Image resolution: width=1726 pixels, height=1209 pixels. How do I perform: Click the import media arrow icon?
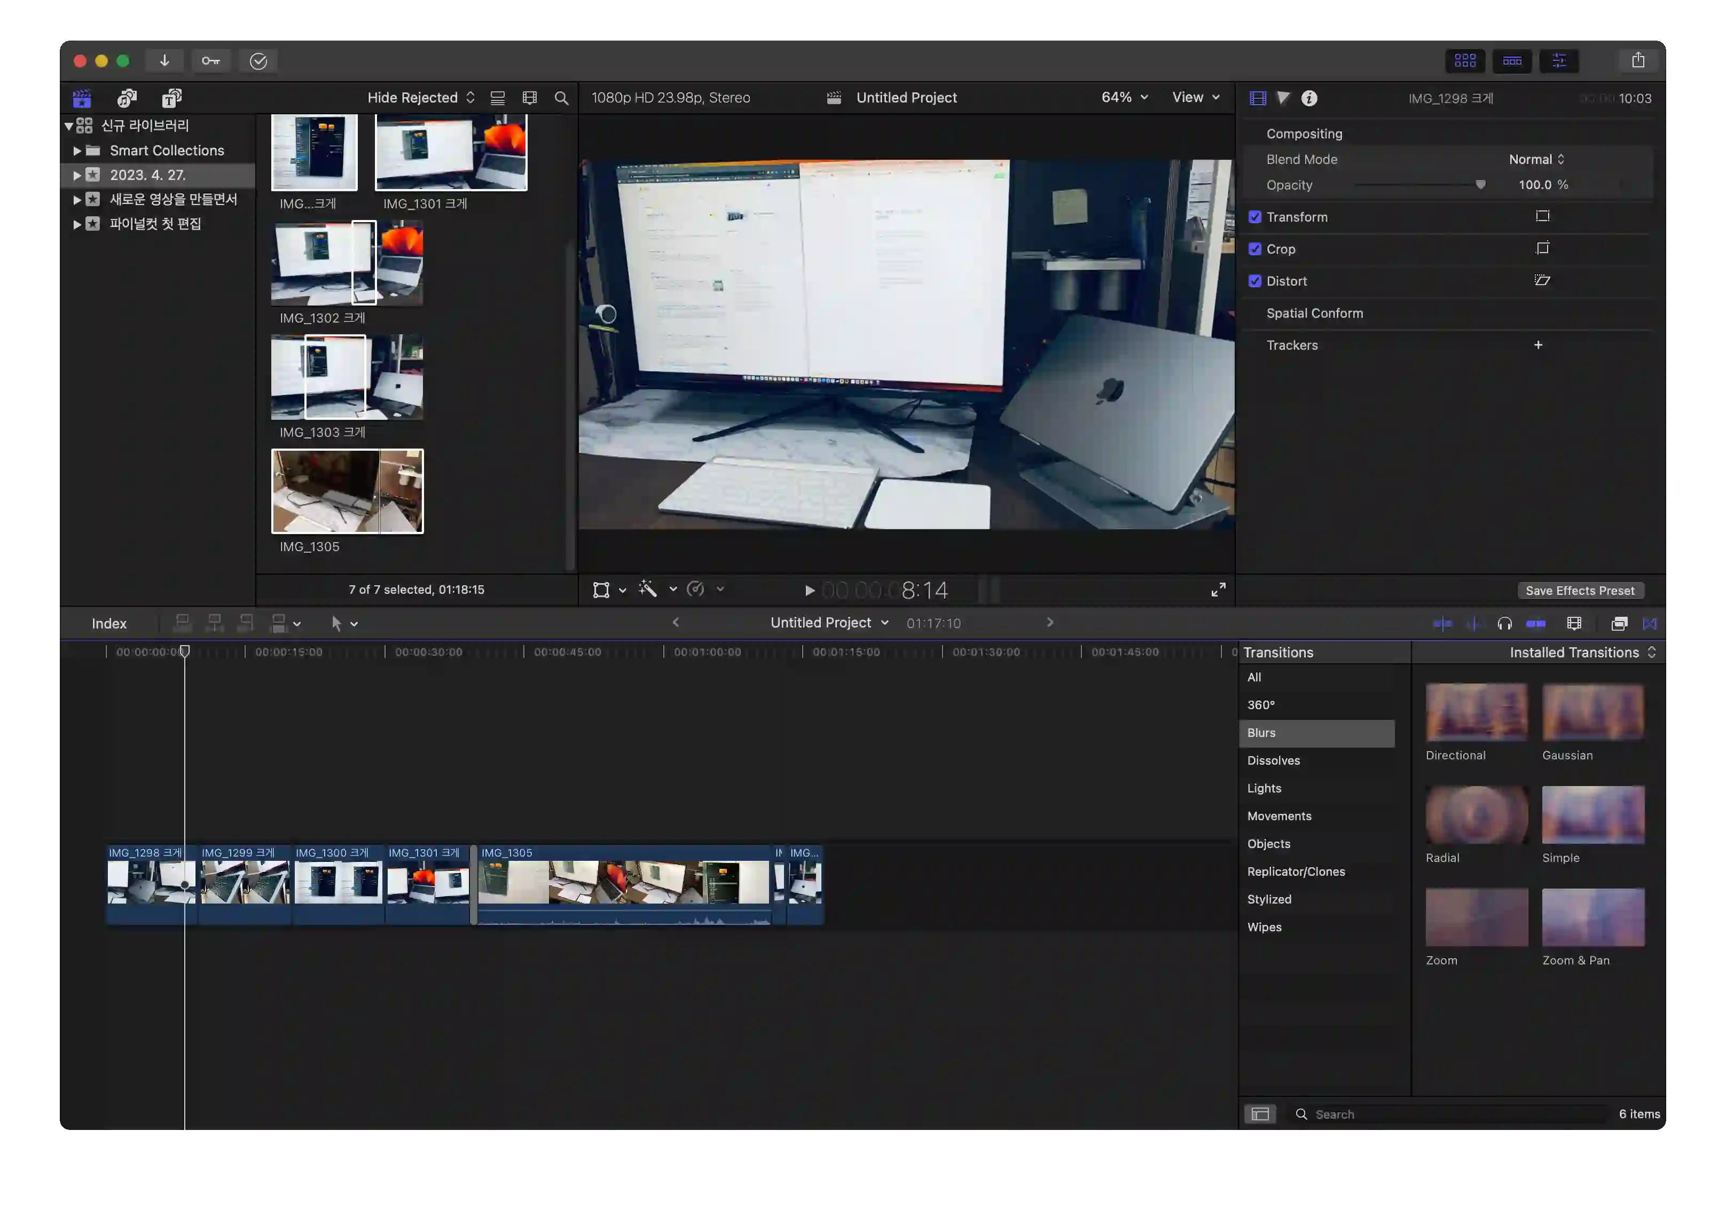click(x=164, y=61)
